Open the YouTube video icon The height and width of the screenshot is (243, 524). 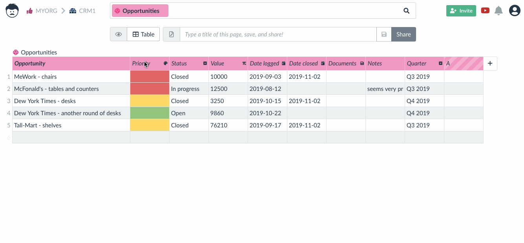pos(485,11)
